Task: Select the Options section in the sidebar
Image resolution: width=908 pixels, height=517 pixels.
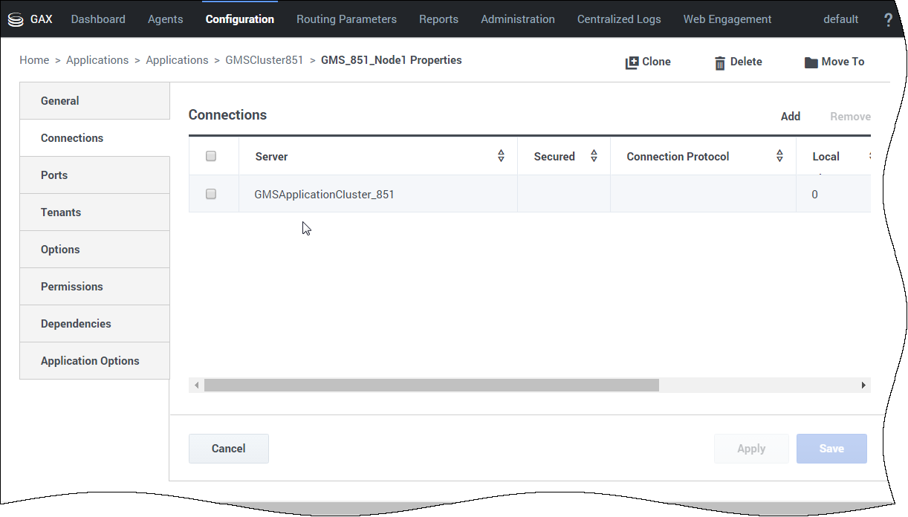Action: (x=60, y=249)
